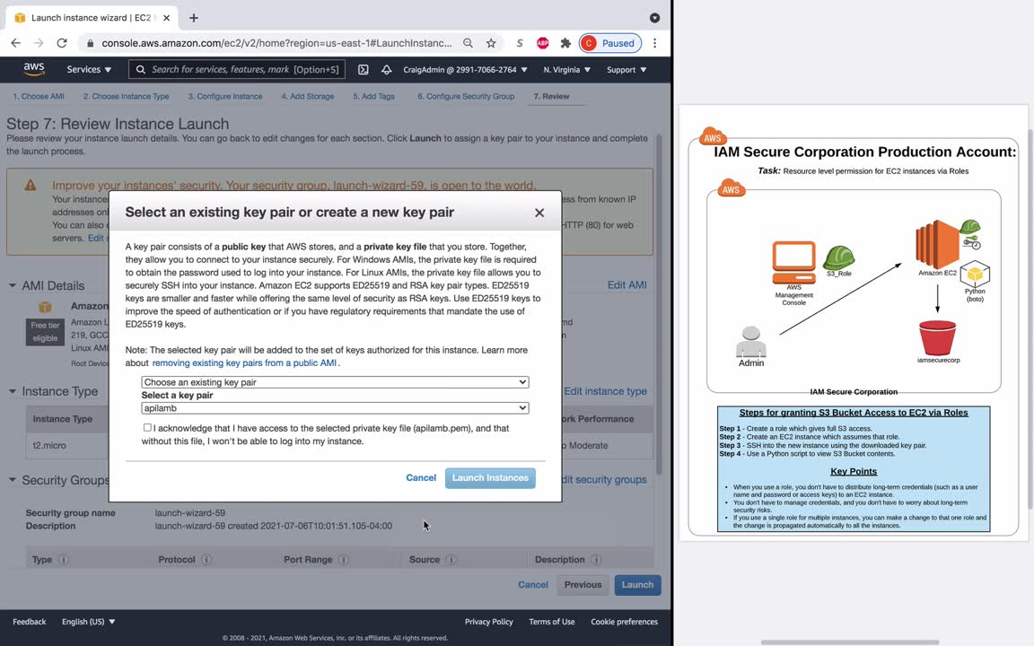Click the S3_Role hard hat icon

pos(839,258)
